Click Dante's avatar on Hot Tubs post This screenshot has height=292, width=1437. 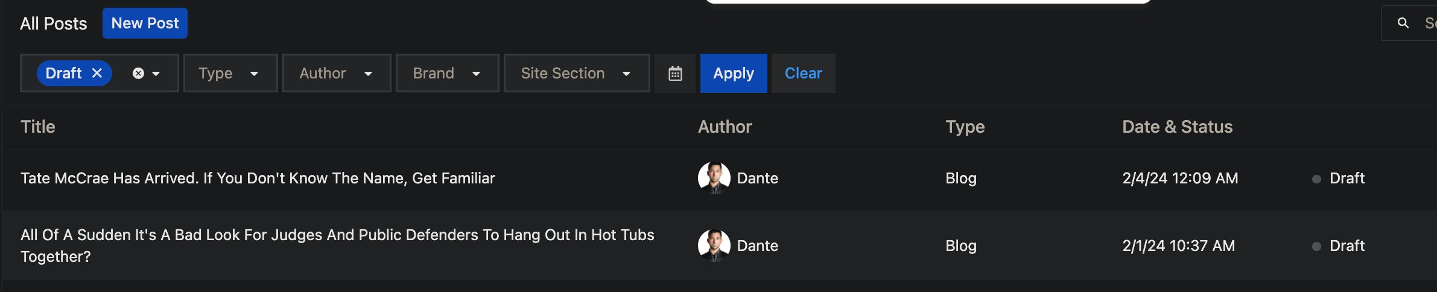click(714, 246)
